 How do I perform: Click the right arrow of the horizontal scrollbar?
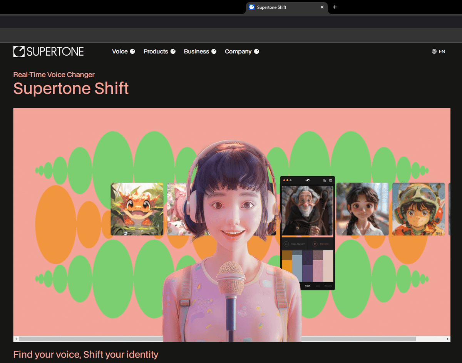point(447,338)
